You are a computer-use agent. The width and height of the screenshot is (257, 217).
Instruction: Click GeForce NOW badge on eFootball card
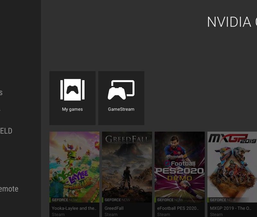tap(170, 200)
